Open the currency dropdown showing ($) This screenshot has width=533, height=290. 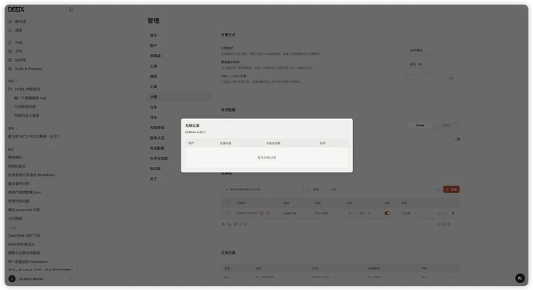[433, 64]
